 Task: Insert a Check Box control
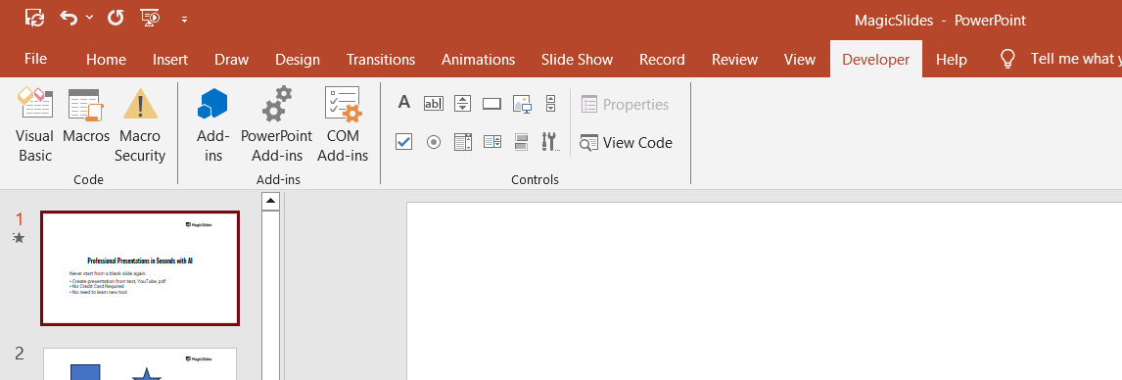404,142
